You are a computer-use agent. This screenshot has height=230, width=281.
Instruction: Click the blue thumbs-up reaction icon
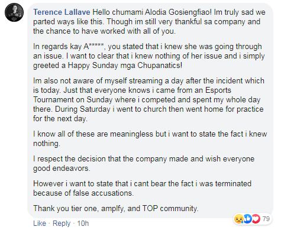click(x=247, y=219)
